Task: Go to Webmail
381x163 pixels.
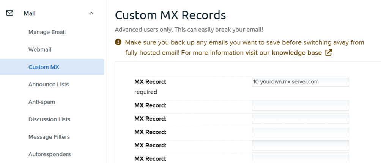Action: click(x=40, y=50)
